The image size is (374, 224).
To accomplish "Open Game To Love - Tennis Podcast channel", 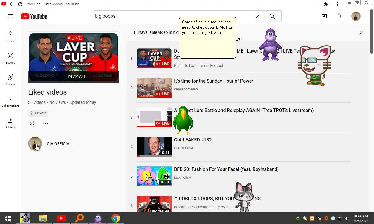I will (198, 66).
